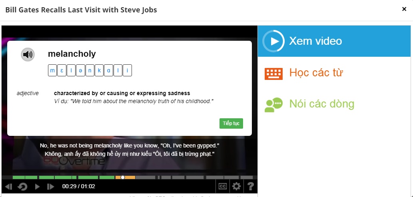Toggle closed captions CC icon

pyautogui.click(x=223, y=187)
